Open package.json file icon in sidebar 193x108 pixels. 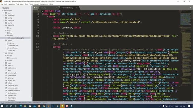(x=6, y=93)
